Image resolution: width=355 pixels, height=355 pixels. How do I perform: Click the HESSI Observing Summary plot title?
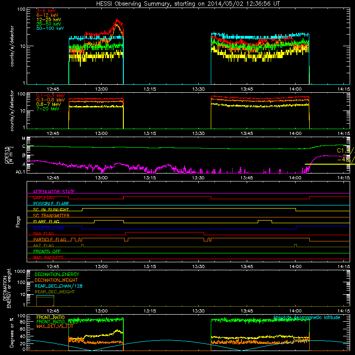188,4
